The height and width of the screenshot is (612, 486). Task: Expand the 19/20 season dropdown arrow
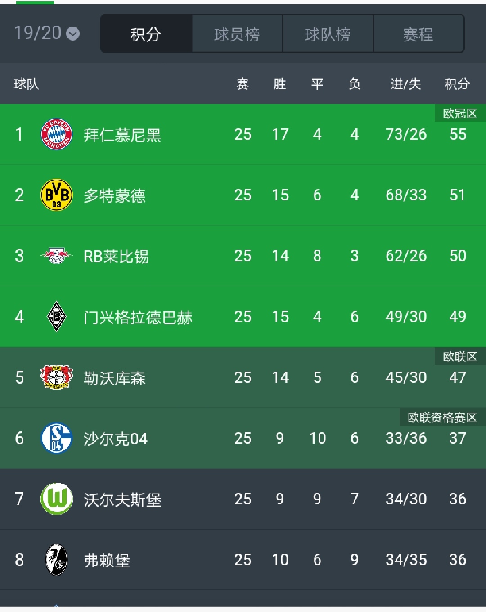tap(73, 34)
